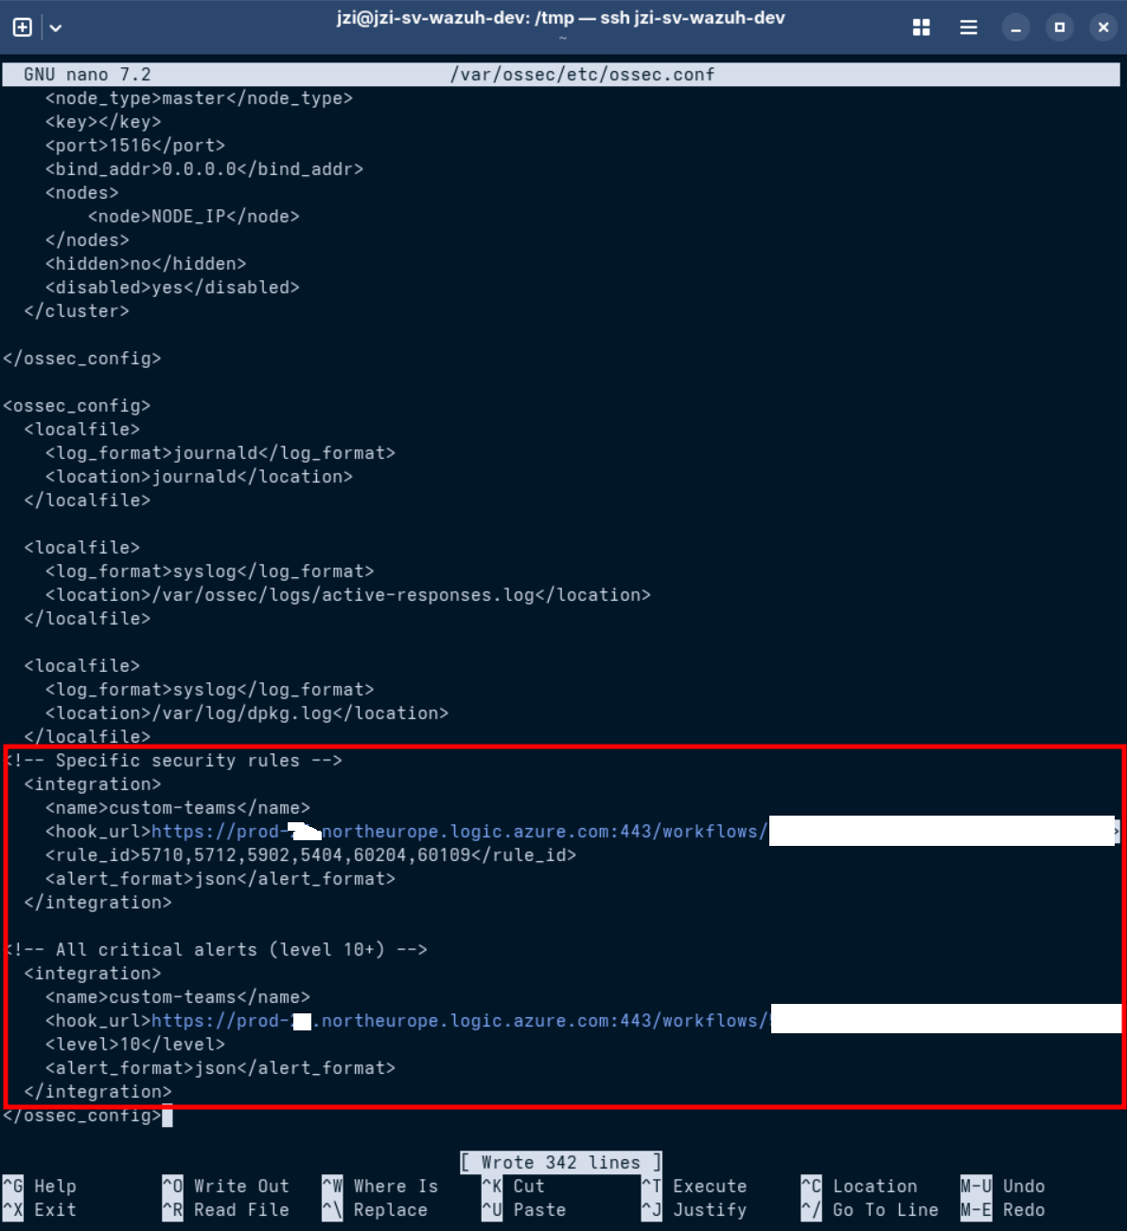Open the tab overview grid

pos(921,27)
